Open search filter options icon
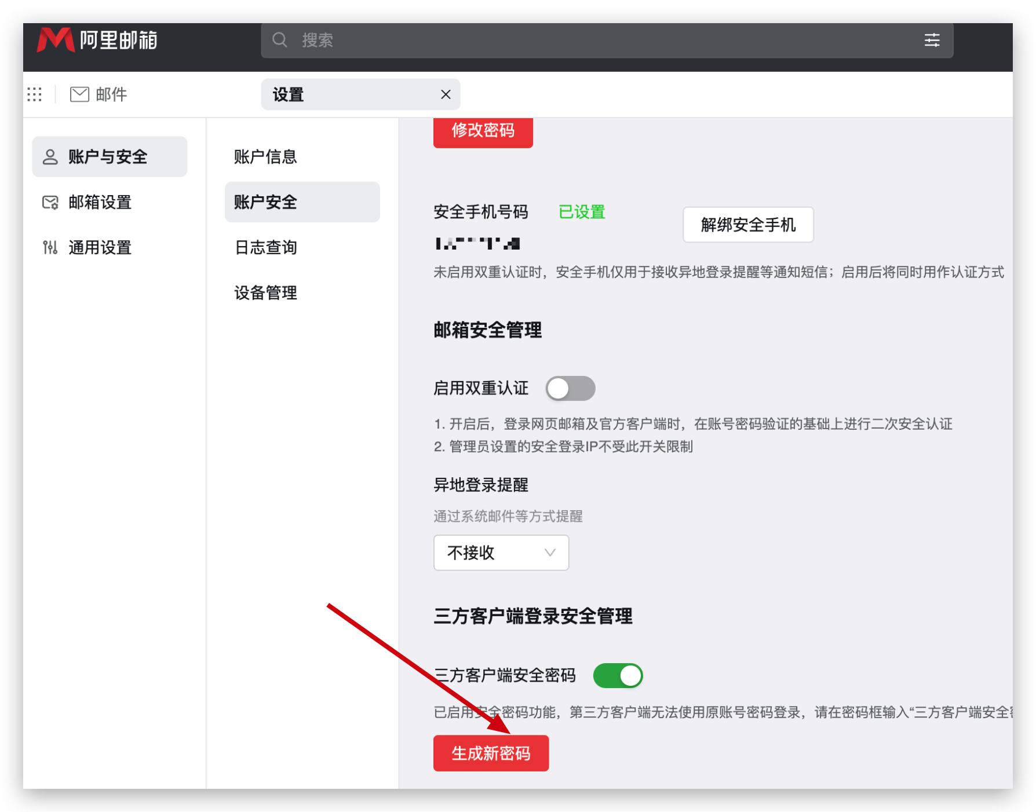1036x812 pixels. 932,40
